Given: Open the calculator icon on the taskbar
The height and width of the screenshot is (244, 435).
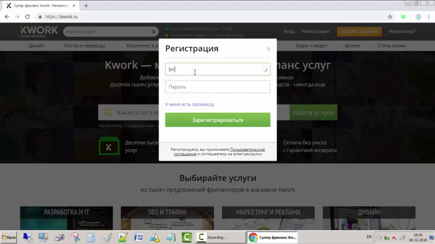Looking at the screenshot, I should point(91,238).
